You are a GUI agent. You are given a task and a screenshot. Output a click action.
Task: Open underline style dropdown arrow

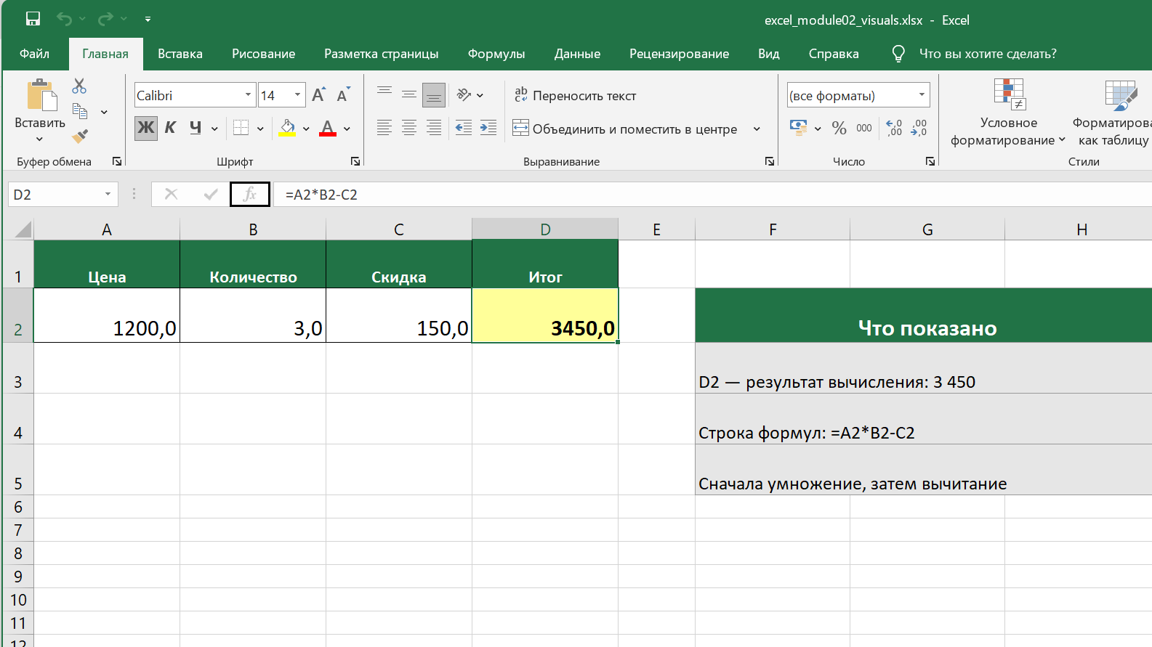coord(214,129)
